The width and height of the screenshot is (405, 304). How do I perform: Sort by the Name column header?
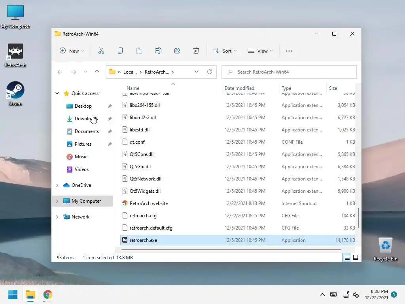pyautogui.click(x=133, y=88)
